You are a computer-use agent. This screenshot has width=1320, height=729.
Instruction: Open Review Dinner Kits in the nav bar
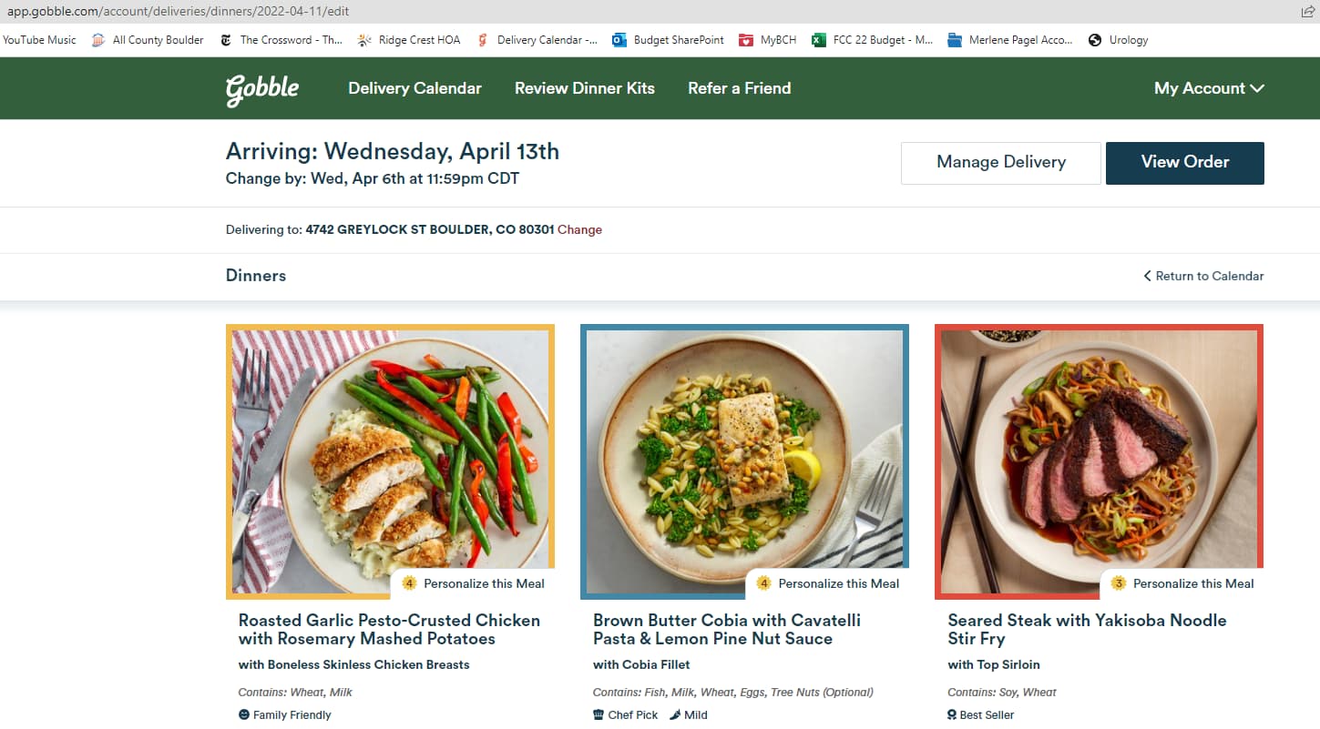point(584,88)
